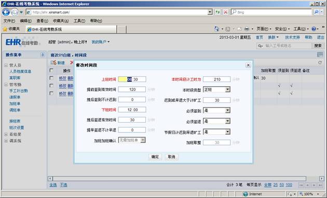Go to last page in pager
The image size is (327, 198).
click(321, 185)
